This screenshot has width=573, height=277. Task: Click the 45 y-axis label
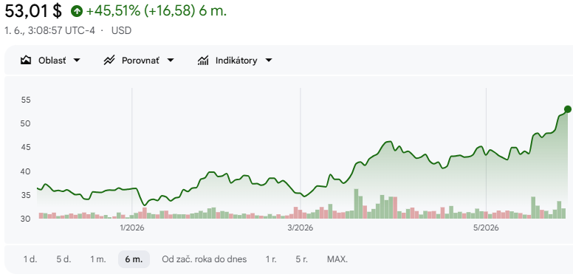tap(26, 147)
